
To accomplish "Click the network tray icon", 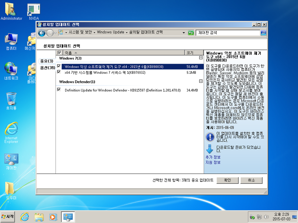I will click(259, 217).
